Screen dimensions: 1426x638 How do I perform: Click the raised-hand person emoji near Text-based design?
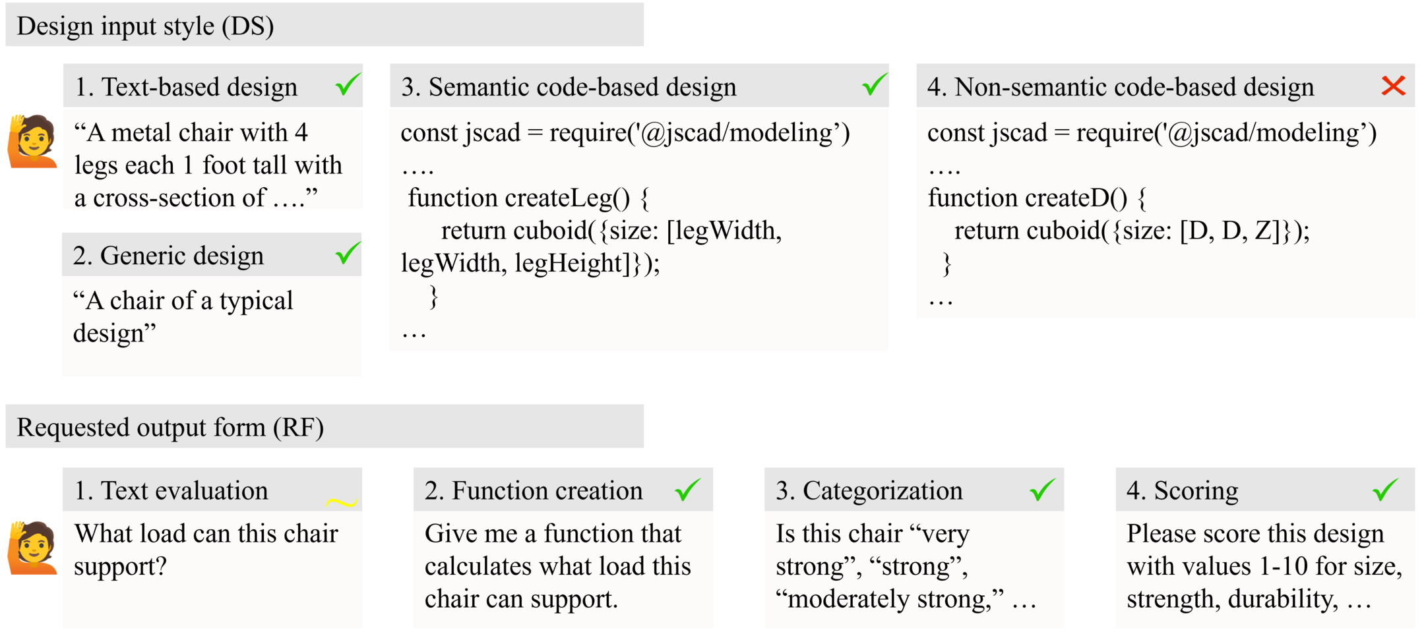(32, 141)
